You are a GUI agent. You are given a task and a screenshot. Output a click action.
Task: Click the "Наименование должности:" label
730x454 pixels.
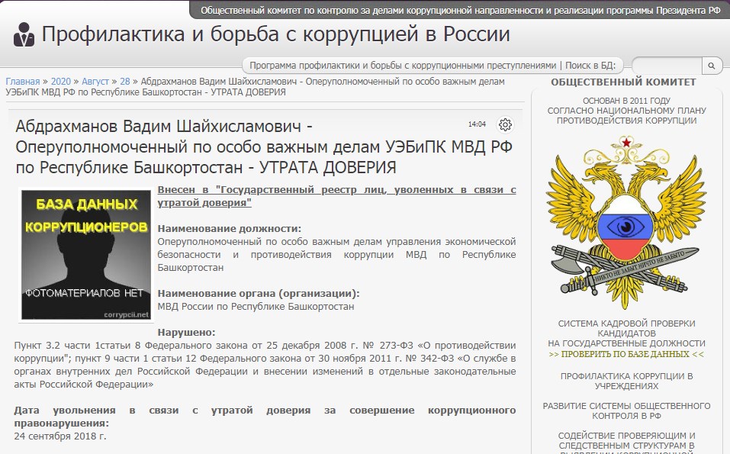(229, 229)
